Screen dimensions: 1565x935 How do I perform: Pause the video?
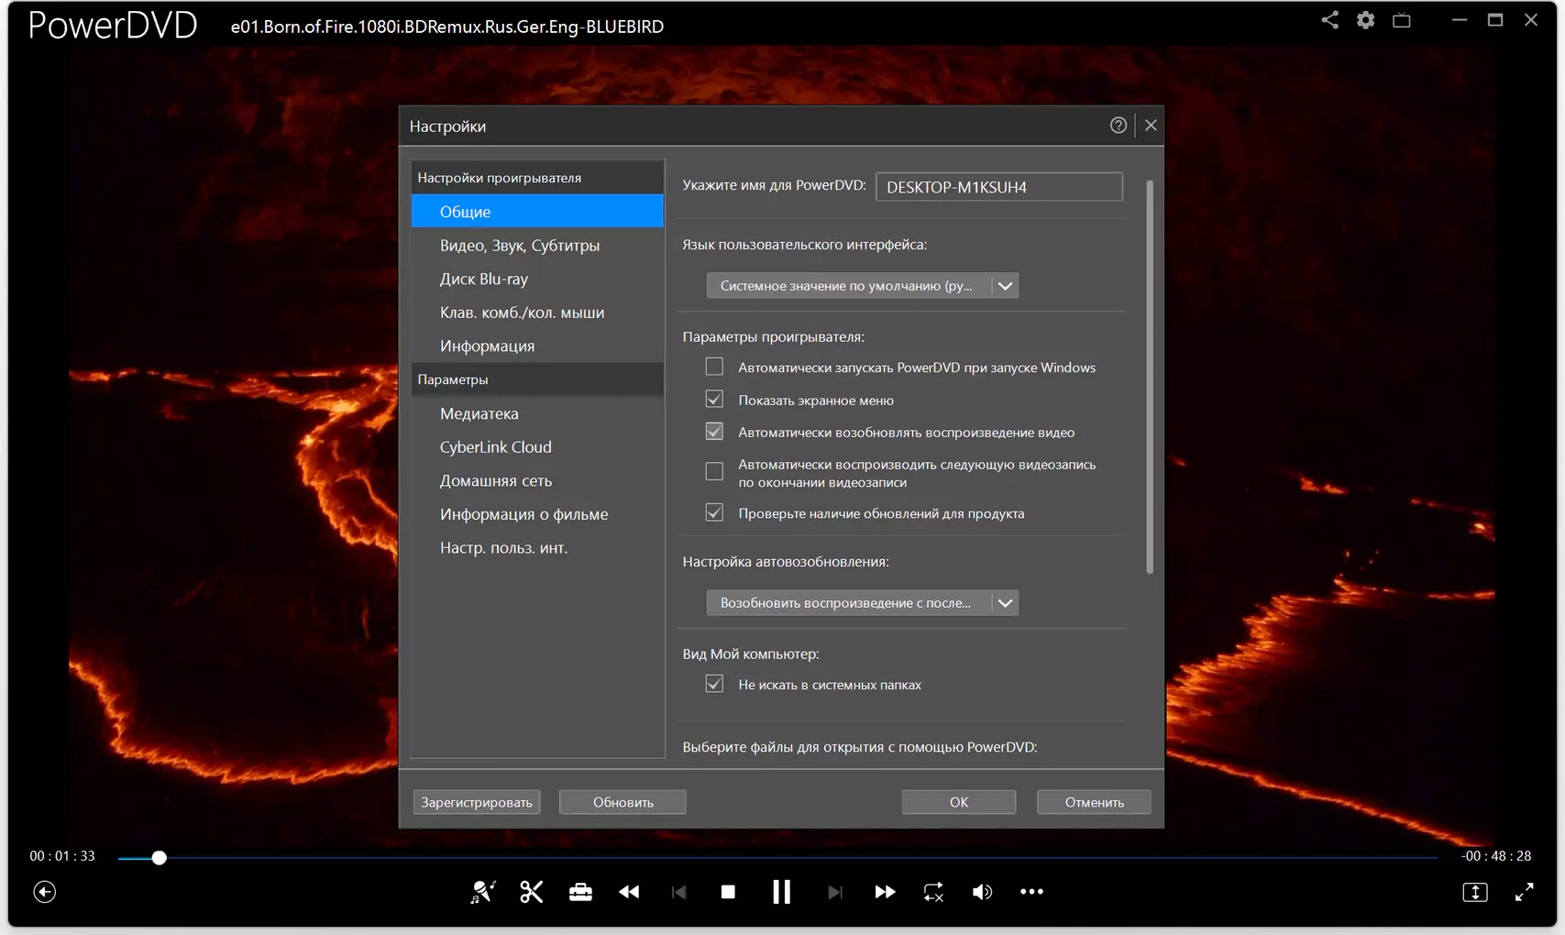click(x=781, y=892)
